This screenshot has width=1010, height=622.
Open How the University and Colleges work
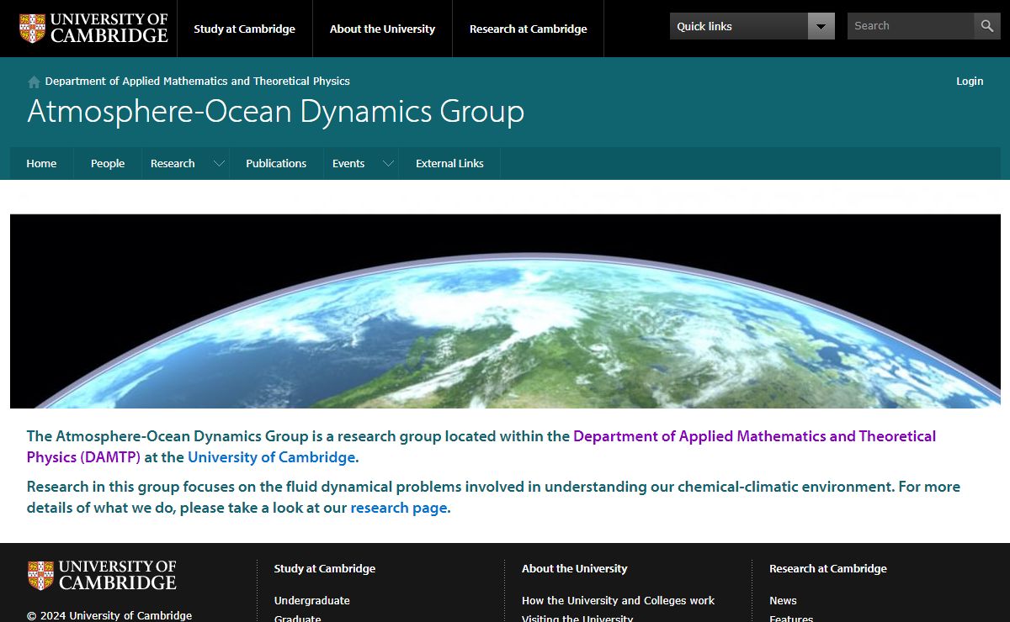pos(618,601)
